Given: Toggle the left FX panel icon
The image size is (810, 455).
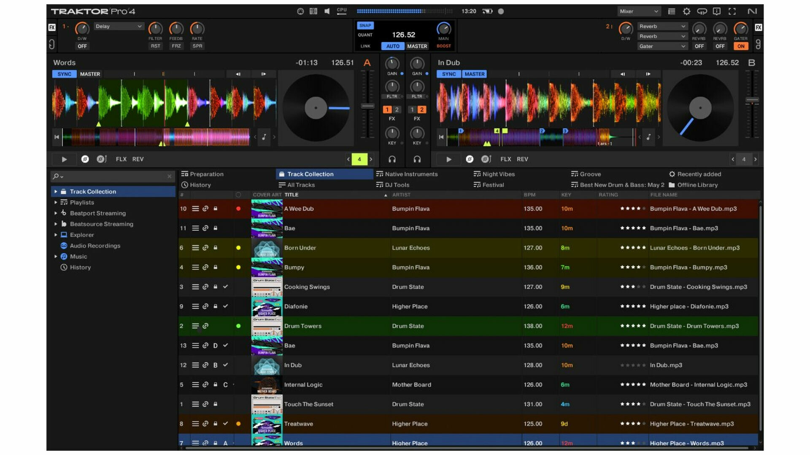Looking at the screenshot, I should tap(52, 27).
